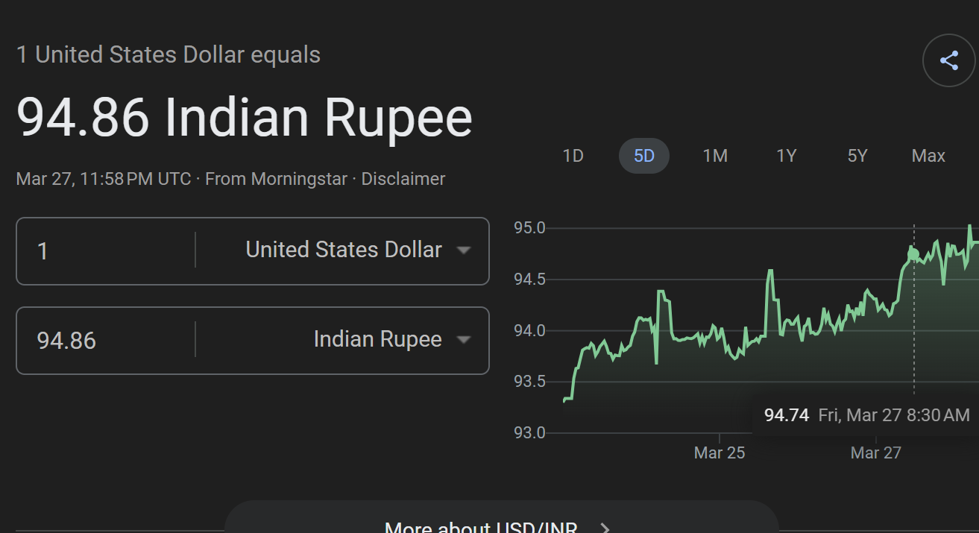Open the United States Dollar currency dropdown

358,250
